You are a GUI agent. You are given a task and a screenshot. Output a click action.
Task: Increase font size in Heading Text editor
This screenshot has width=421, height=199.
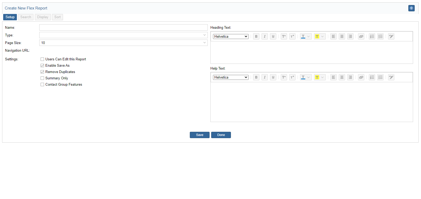[x=284, y=37]
